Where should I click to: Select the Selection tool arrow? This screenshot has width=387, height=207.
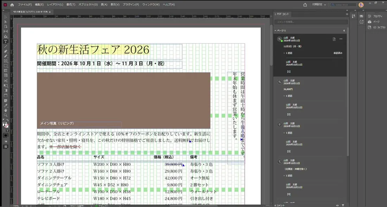click(x=6, y=17)
